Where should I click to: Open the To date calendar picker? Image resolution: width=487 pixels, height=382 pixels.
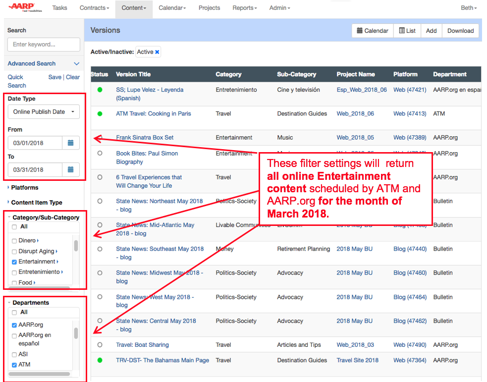click(70, 169)
